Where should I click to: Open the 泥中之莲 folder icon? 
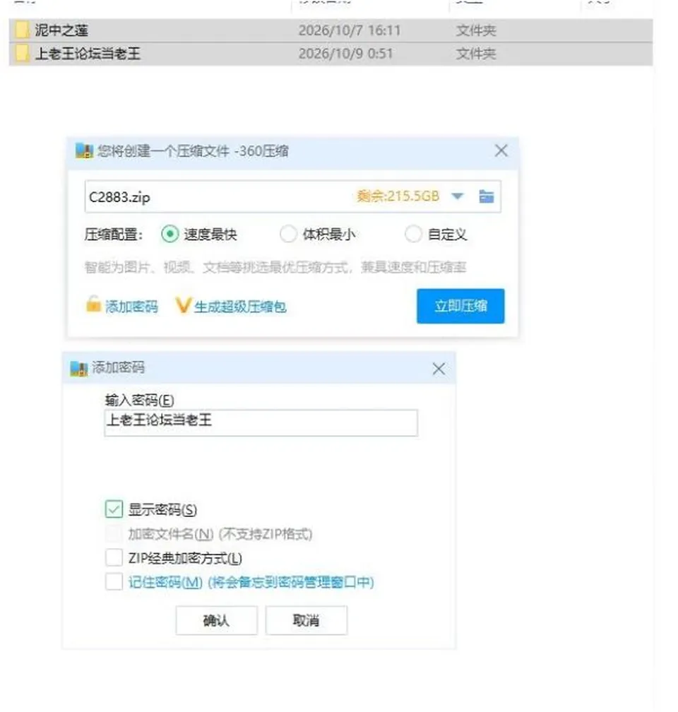coord(22,30)
